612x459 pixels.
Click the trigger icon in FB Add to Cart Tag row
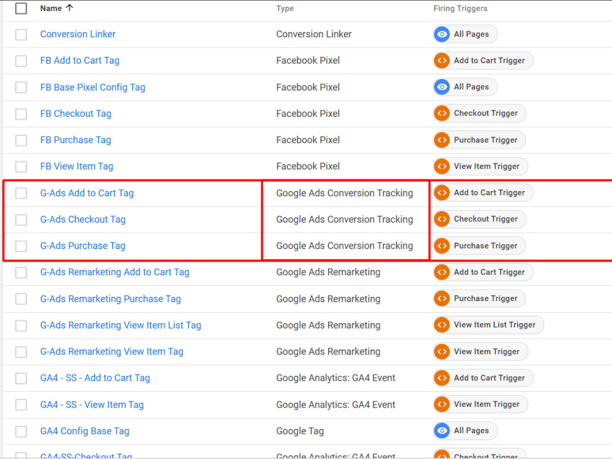click(x=442, y=61)
